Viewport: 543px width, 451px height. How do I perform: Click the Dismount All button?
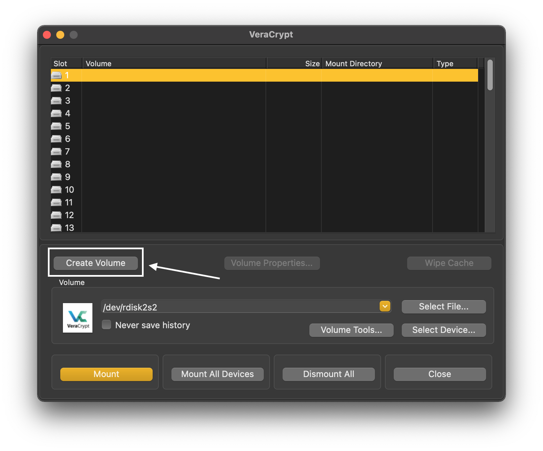328,374
